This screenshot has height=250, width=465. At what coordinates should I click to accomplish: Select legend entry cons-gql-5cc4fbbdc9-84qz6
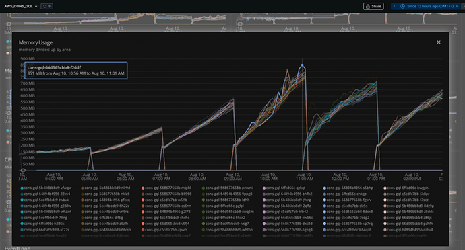click(347, 230)
